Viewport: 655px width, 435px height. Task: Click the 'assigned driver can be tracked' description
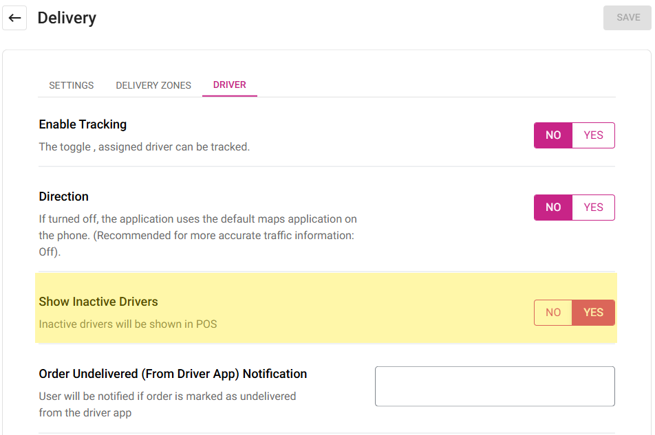144,147
